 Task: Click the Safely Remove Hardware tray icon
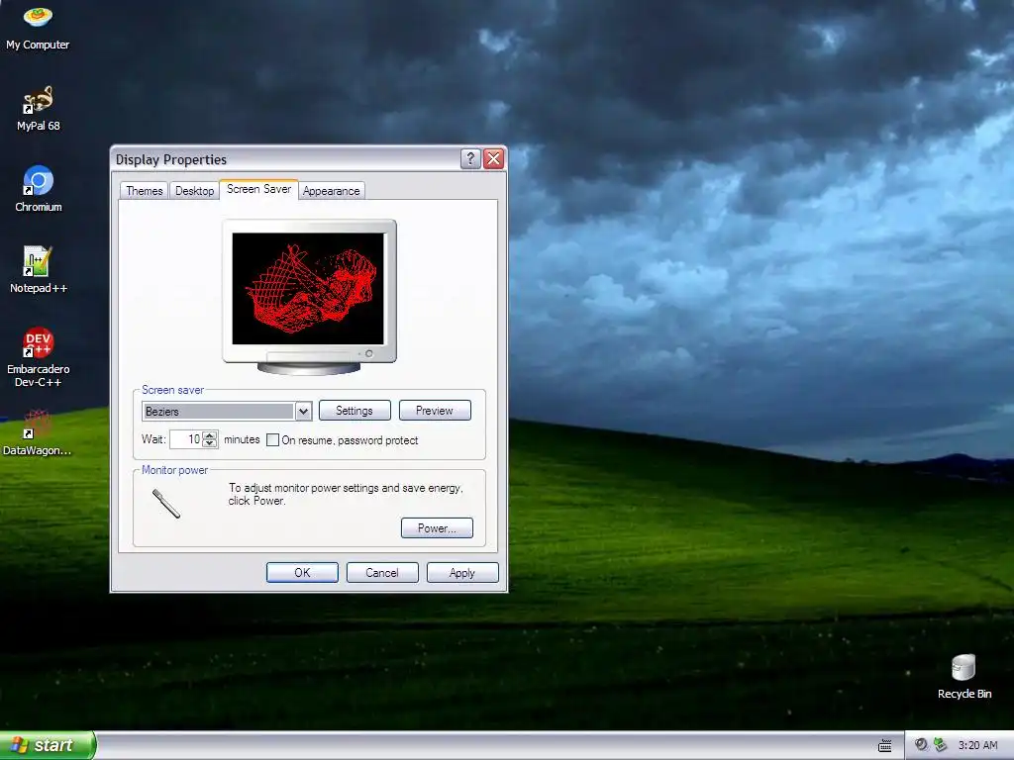pos(941,745)
